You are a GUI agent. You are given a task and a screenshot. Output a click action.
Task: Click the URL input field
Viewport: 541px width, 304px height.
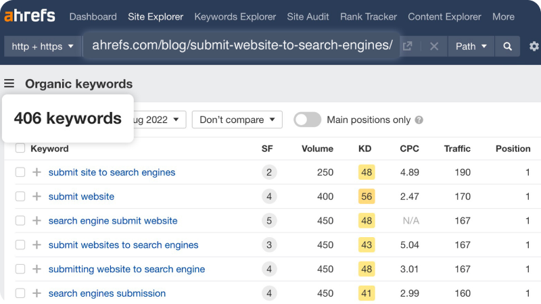[x=242, y=45]
